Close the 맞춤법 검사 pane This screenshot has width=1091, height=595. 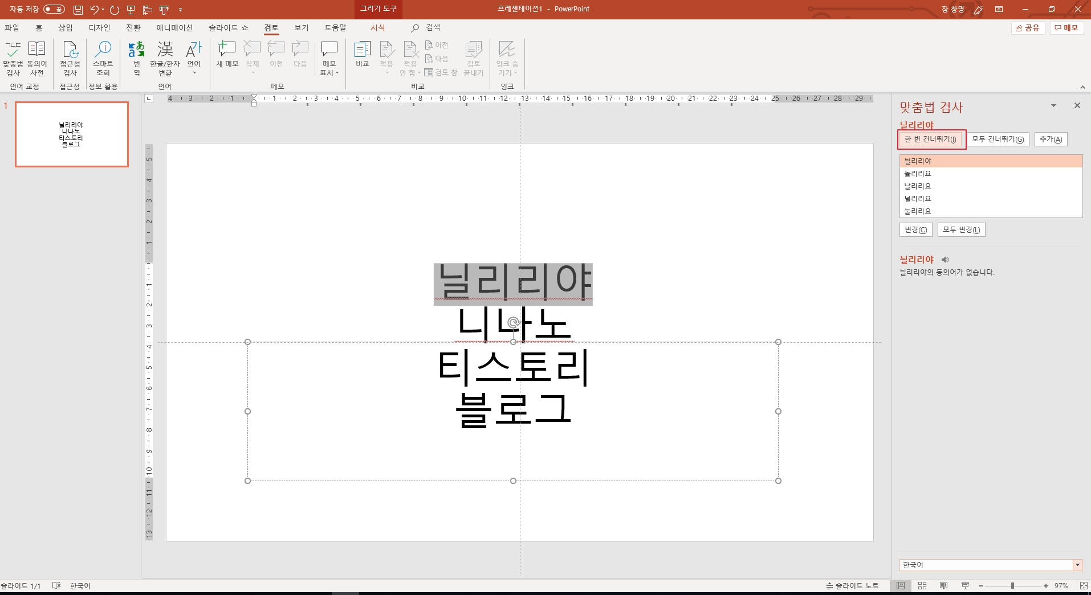[1077, 105]
